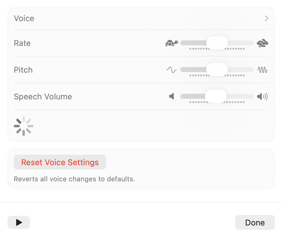Expand the Voice chevron arrow
The height and width of the screenshot is (236, 283).
[x=267, y=18]
